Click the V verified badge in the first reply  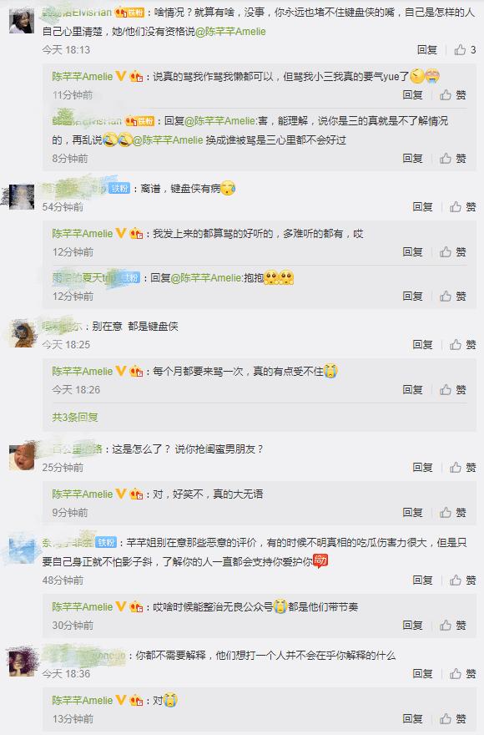121,76
